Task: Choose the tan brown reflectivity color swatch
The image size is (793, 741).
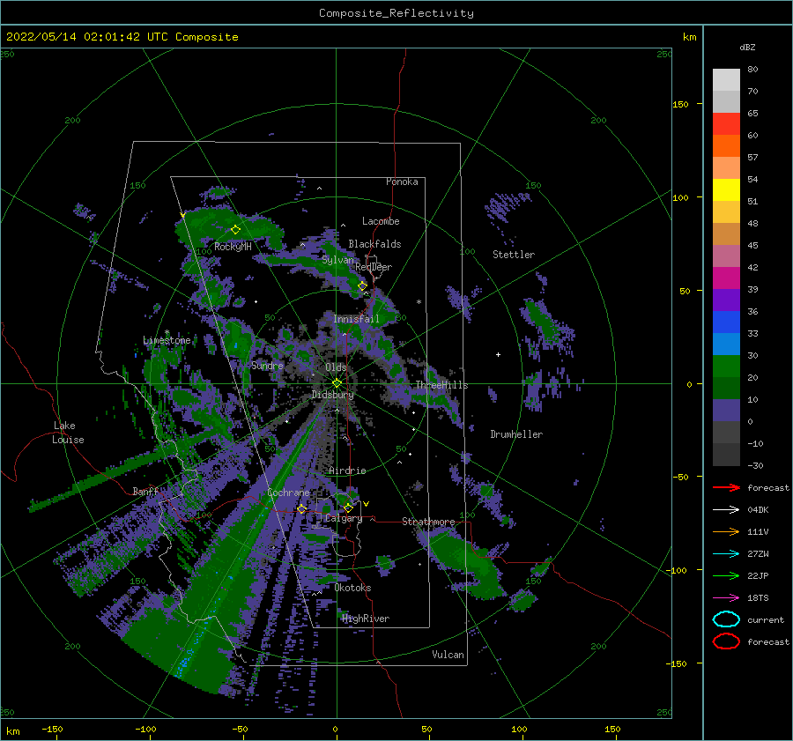Action: click(726, 233)
